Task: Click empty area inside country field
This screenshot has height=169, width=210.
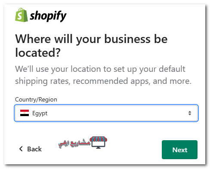Action: [115, 113]
